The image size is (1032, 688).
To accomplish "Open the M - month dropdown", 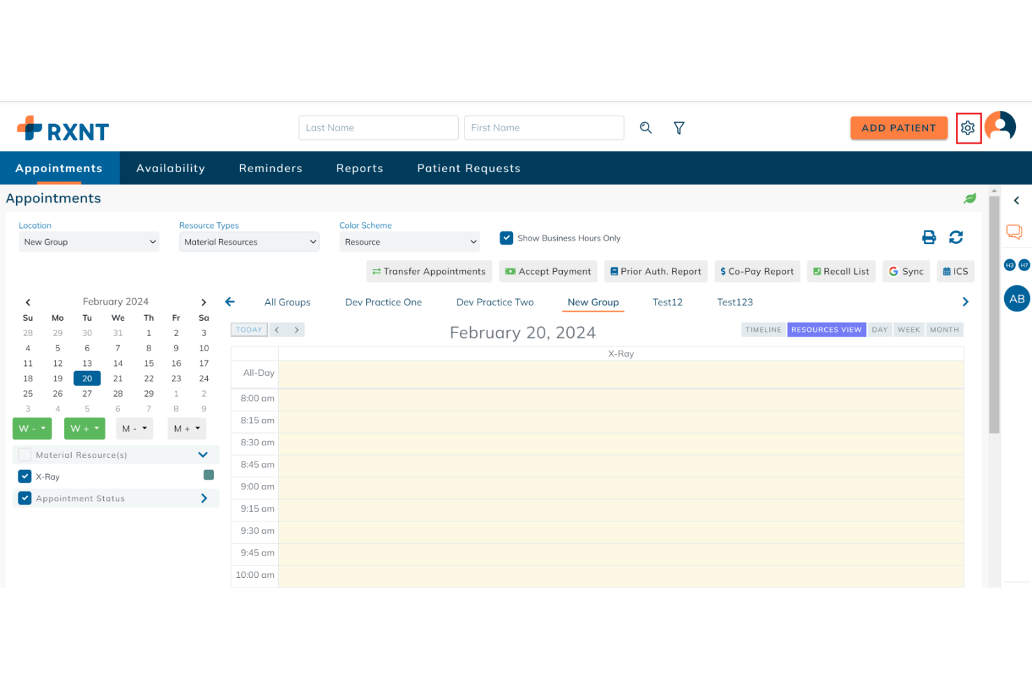I will (x=135, y=428).
